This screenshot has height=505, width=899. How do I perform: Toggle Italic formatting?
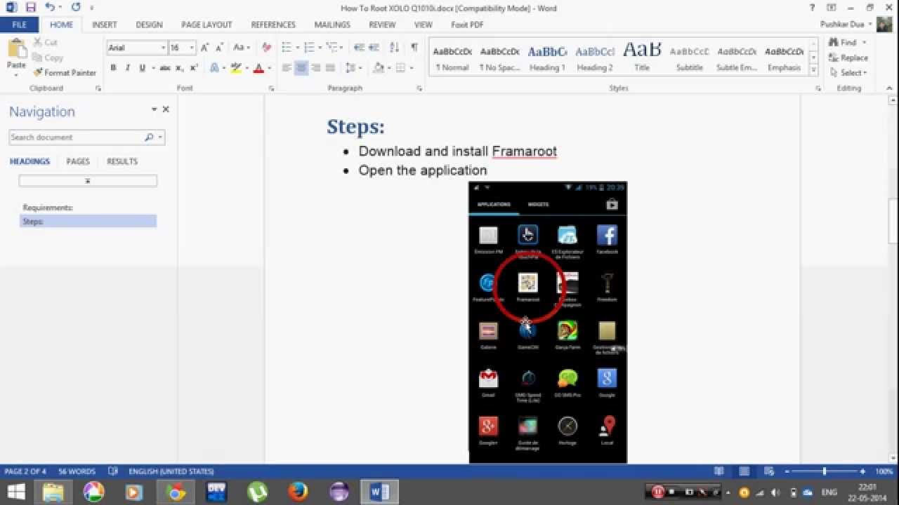pos(128,68)
